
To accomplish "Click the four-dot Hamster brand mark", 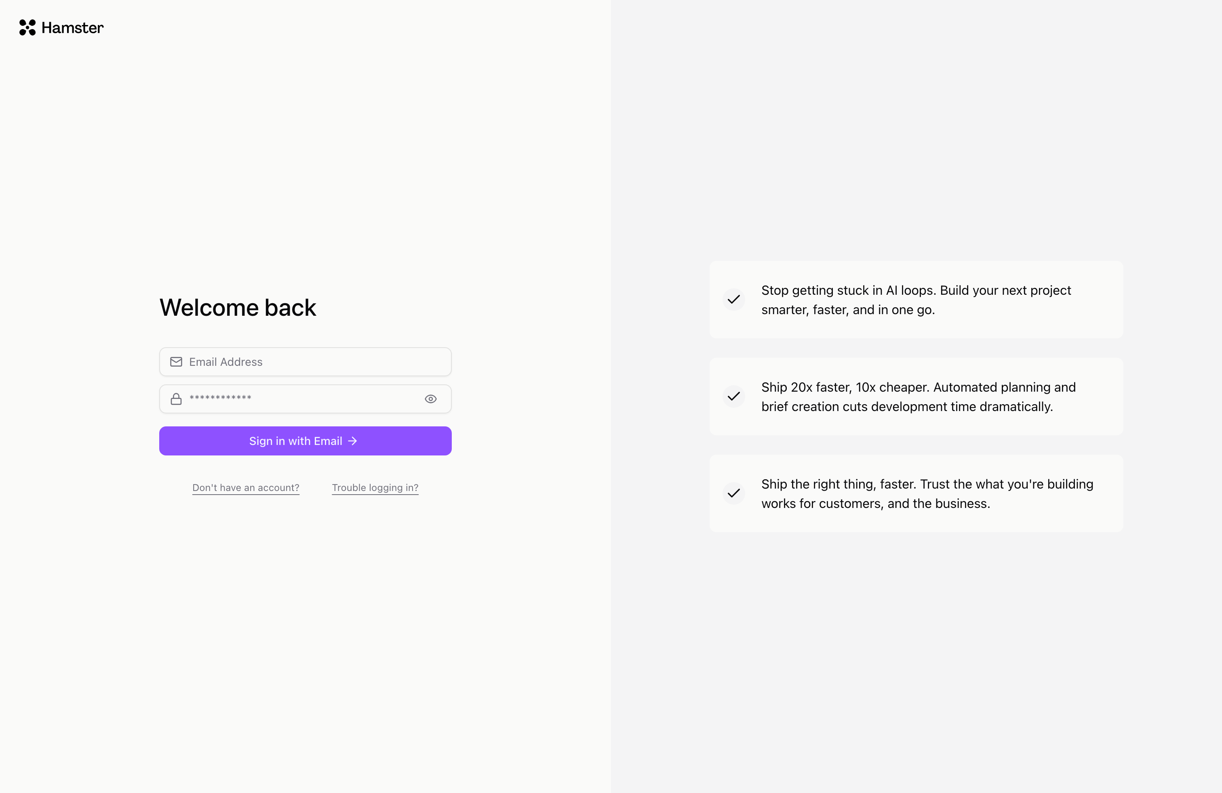I will tap(27, 28).
